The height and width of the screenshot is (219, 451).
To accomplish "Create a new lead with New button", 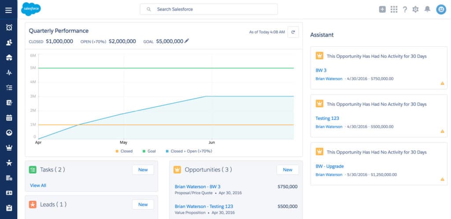I will pyautogui.click(x=143, y=204).
